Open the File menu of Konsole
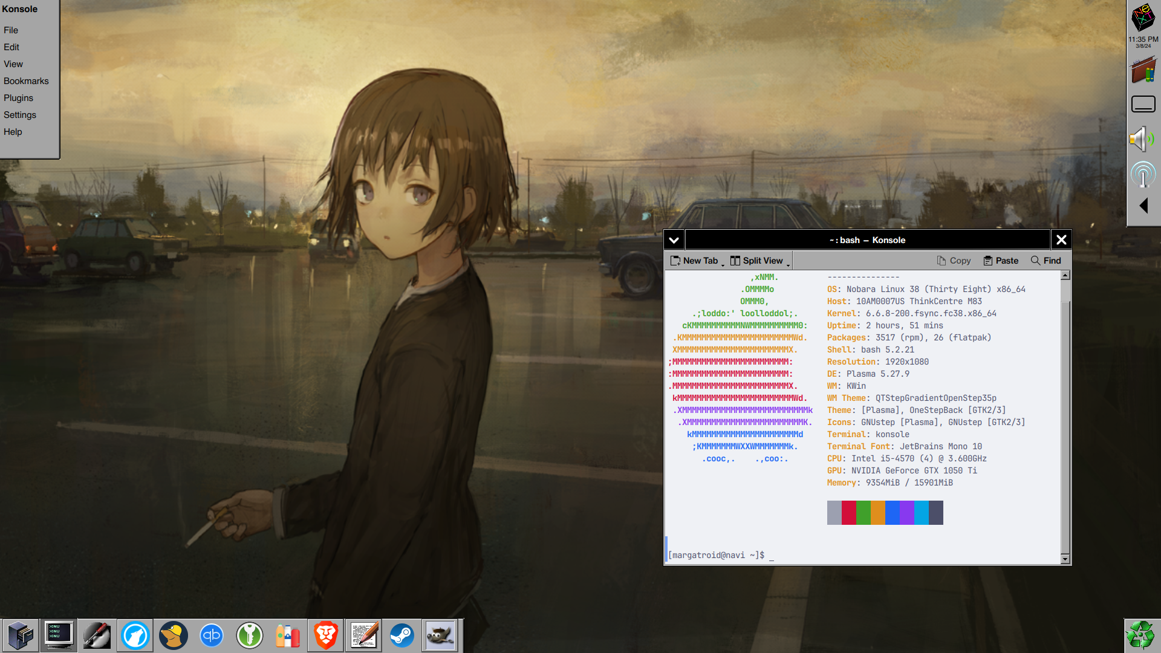Viewport: 1161px width, 653px height. click(11, 30)
